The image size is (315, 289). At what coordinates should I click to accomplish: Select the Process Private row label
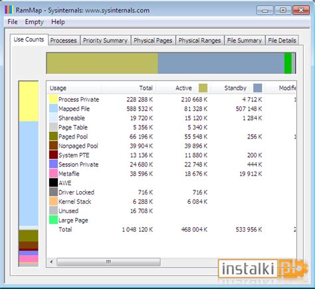78,99
